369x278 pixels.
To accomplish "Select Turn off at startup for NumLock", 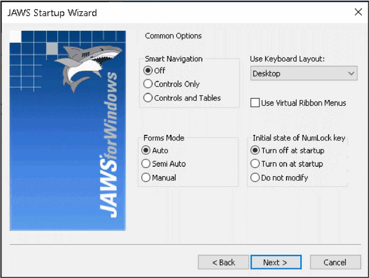I will [x=255, y=150].
